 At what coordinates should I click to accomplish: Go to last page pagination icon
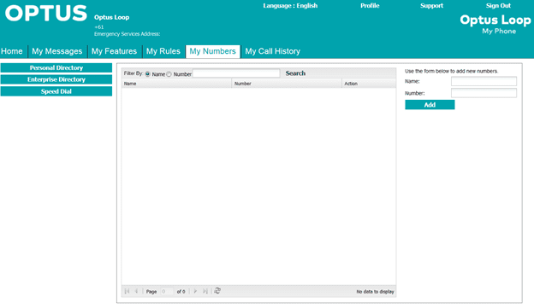coord(205,291)
